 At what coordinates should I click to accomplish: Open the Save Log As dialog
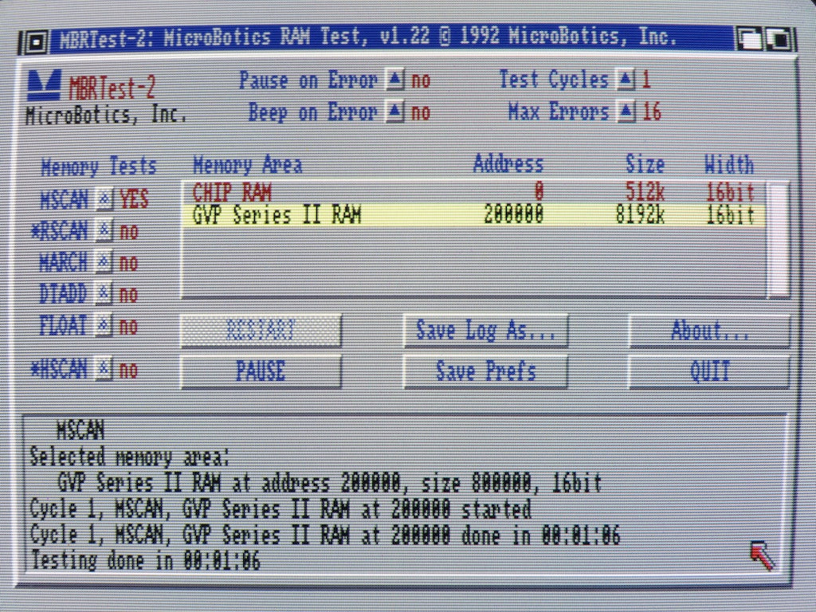pos(485,330)
